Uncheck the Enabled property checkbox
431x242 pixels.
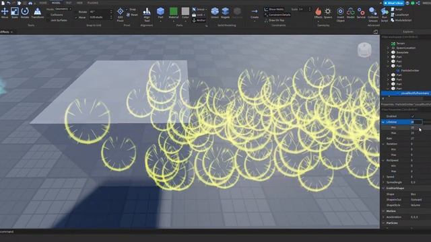(413, 116)
